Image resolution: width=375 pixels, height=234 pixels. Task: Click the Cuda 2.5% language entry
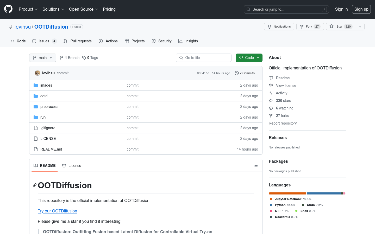click(x=312, y=205)
